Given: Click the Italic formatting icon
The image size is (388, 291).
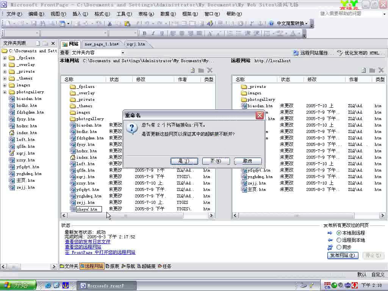Looking at the screenshot, I should click(x=153, y=33).
